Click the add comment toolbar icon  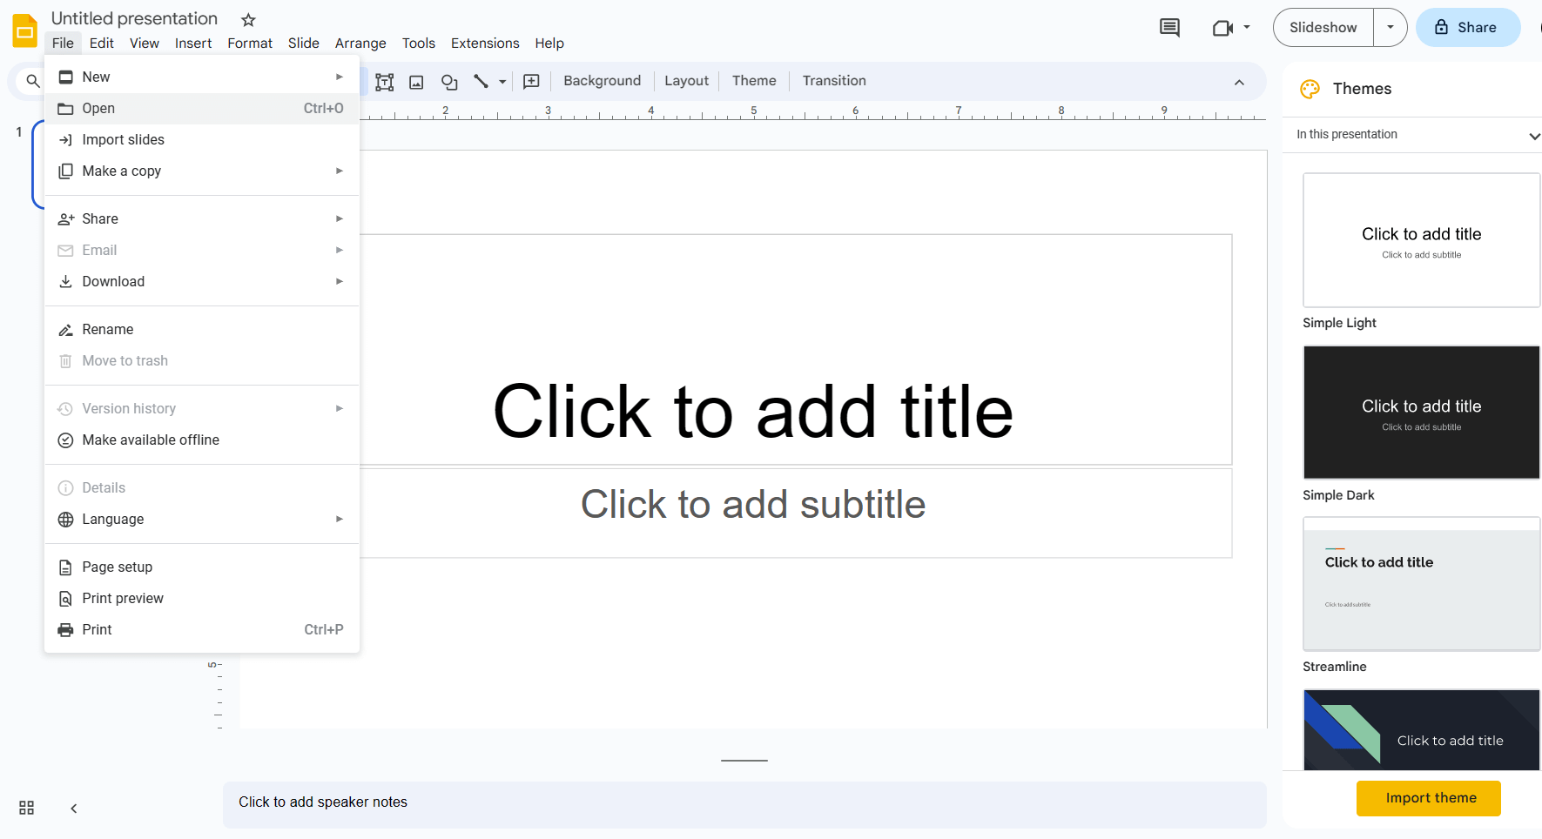[531, 82]
